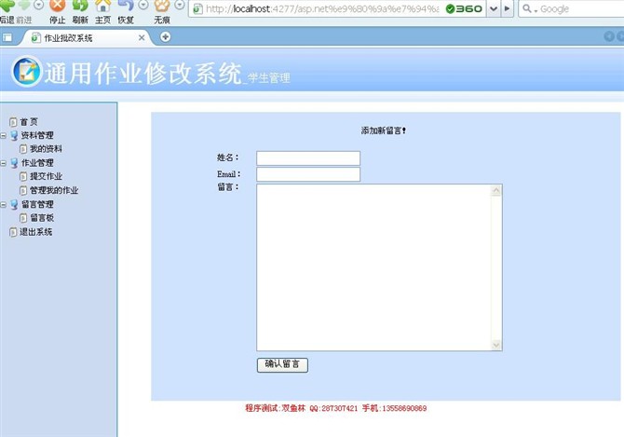Click the tab list icon left of tabs
Screen dimensions: 624x437
[7, 37]
